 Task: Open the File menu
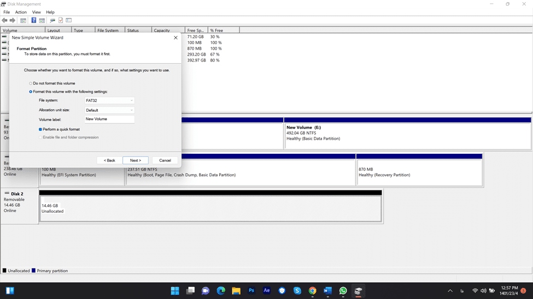coord(7,12)
